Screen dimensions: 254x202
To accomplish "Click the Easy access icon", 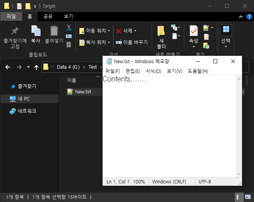I will (x=174, y=36).
